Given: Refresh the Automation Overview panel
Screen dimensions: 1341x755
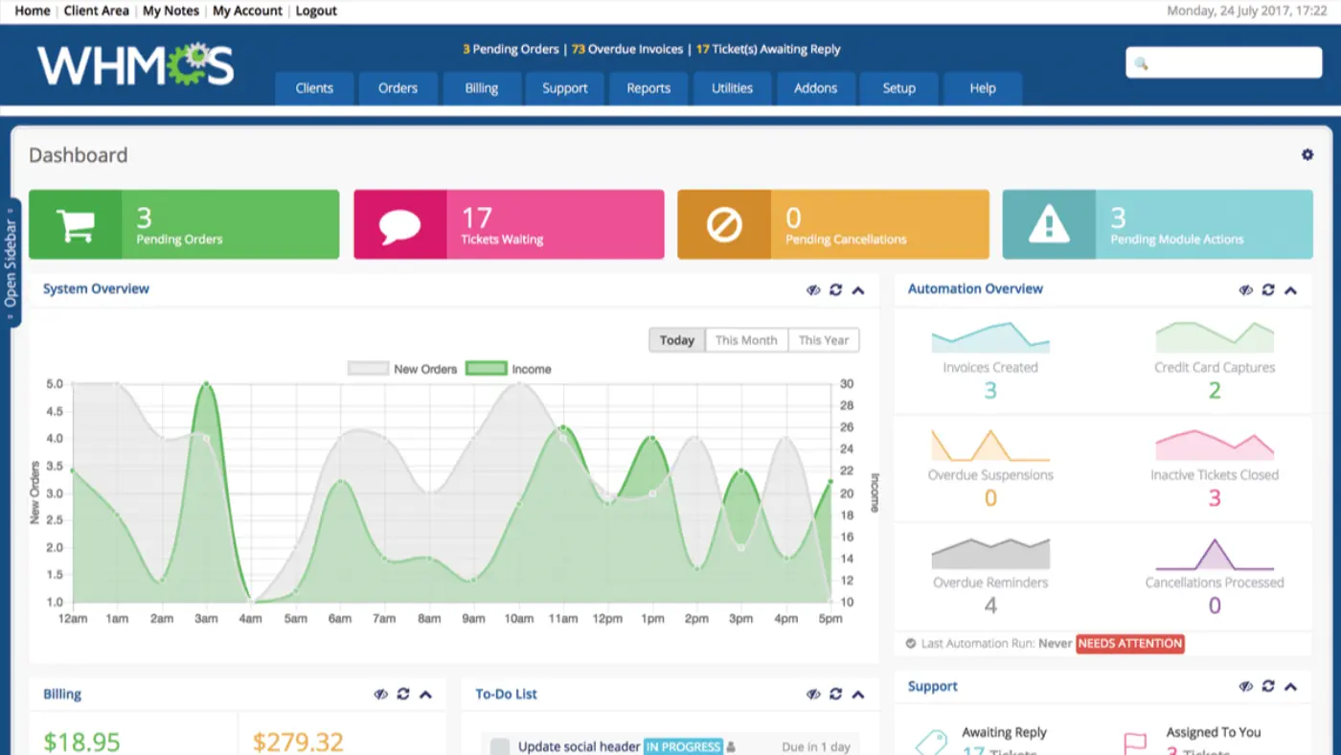Looking at the screenshot, I should [1268, 289].
